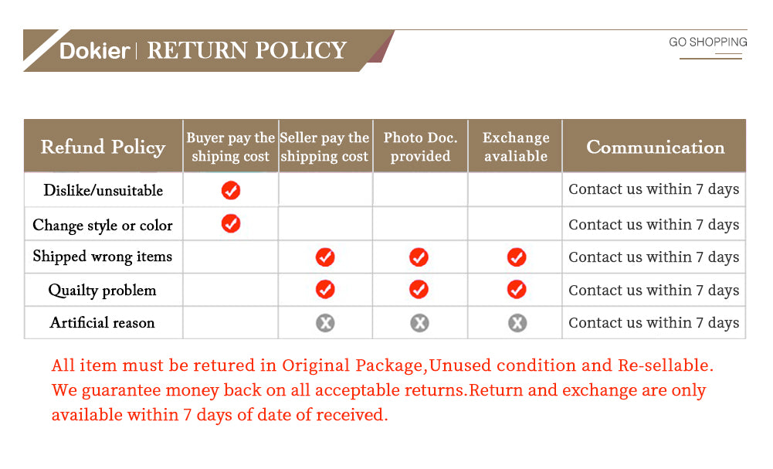Click Exchange checkmark for Shipped wrong items
The width and height of the screenshot is (773, 469).
517,257
